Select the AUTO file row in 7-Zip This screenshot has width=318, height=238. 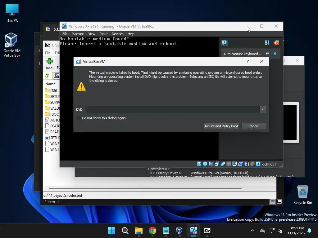[52, 120]
